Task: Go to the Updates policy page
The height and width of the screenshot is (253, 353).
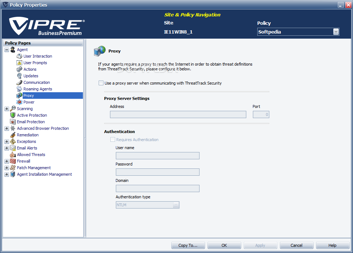Action: click(x=31, y=76)
